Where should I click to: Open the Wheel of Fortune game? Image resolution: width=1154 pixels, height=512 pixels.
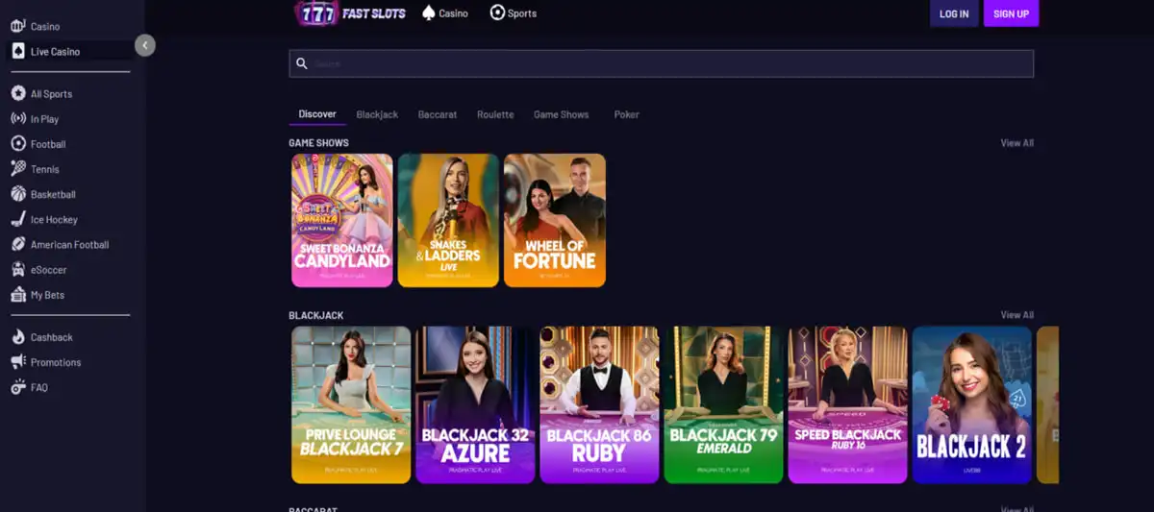[555, 220]
